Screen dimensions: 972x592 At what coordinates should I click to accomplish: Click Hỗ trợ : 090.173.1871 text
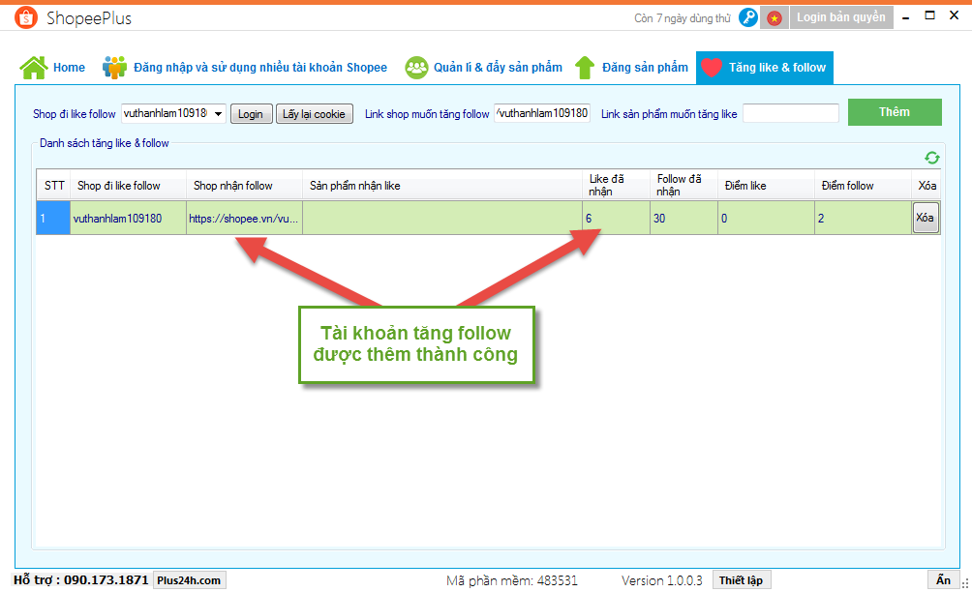[x=81, y=580]
